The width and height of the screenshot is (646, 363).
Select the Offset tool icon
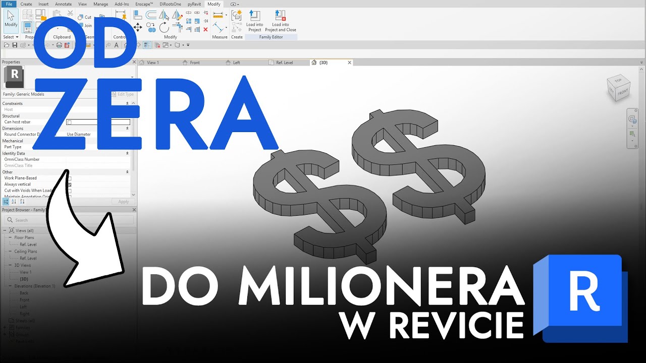click(151, 15)
